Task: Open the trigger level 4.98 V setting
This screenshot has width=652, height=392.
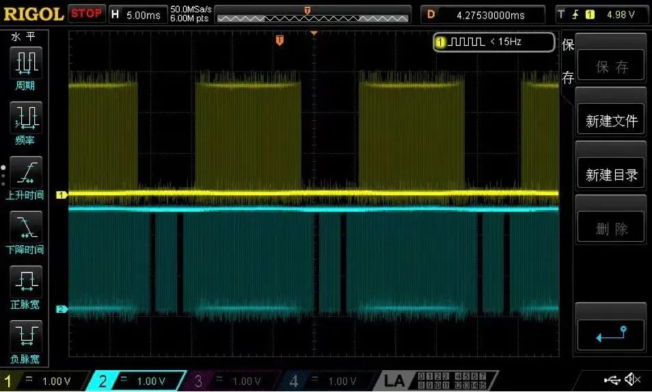Action: [x=601, y=15]
